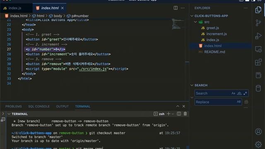Open the Remote Explorer view
Image resolution: width=265 pixels, height=149 pixels.
pyautogui.click(x=258, y=49)
